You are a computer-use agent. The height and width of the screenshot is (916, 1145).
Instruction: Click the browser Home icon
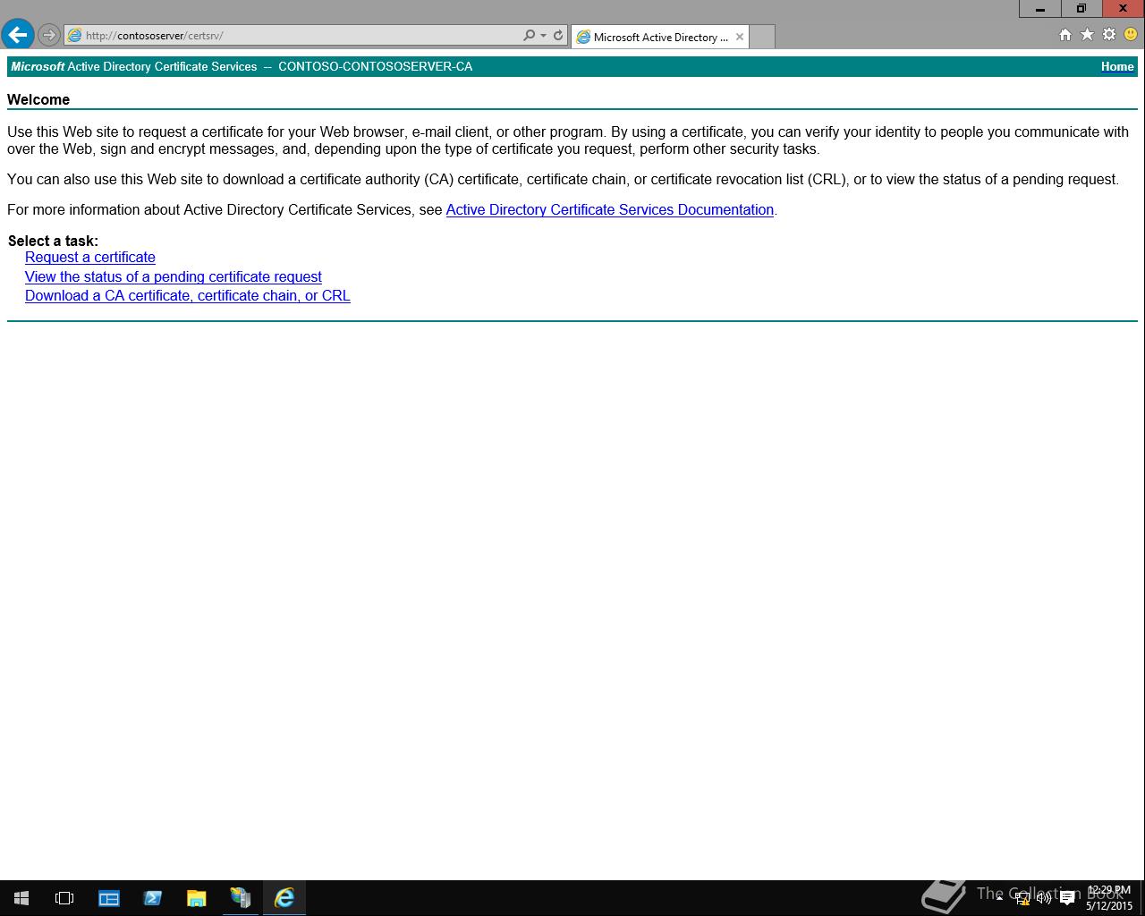pos(1064,35)
